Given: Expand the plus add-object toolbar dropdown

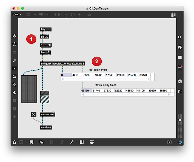Looking at the screenshot, I should pyautogui.click(x=79, y=15).
